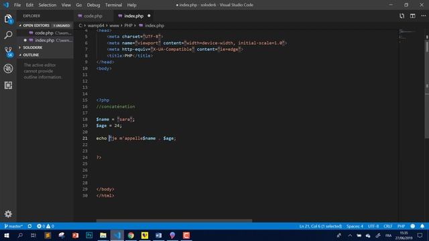Click the synchronize changes icon in status bar
429x241 pixels.
point(29,226)
